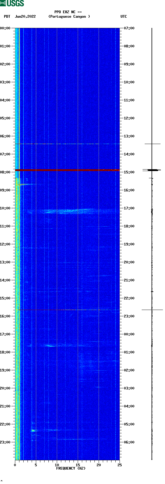Click the frequency axis tick '20'
Image resolution: width=165 pixels, height=484 pixels.
pos(99,465)
